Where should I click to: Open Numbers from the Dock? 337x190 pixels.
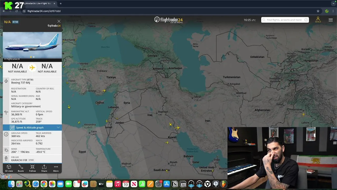click(x=142, y=184)
